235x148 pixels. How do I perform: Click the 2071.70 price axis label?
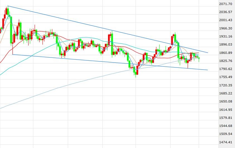pyautogui.click(x=226, y=4)
